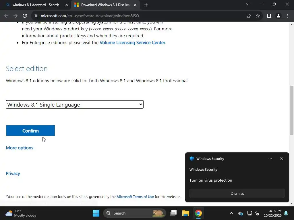294x220 pixels.
Task: Click the URL address bar
Action: [x=139, y=16]
